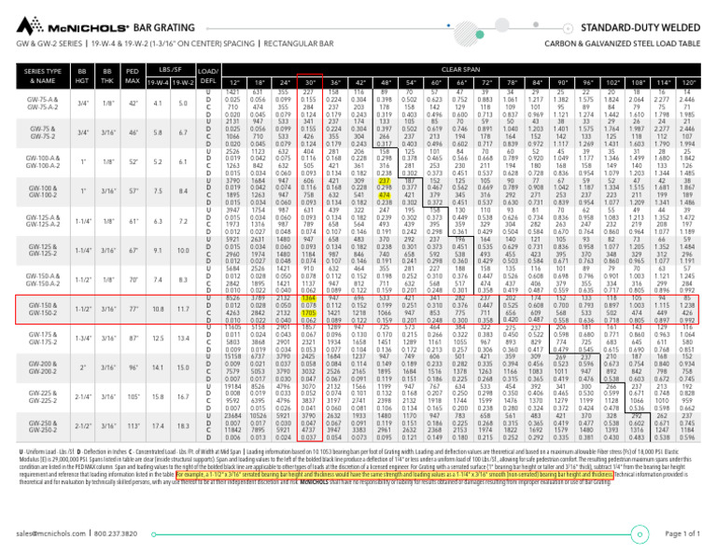Select the "GW-75 & GW-75-2" row name
The image size is (717, 554).
coord(43,133)
